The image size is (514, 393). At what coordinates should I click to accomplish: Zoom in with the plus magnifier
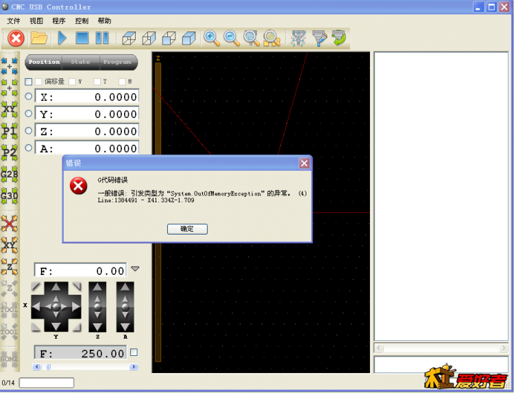212,38
